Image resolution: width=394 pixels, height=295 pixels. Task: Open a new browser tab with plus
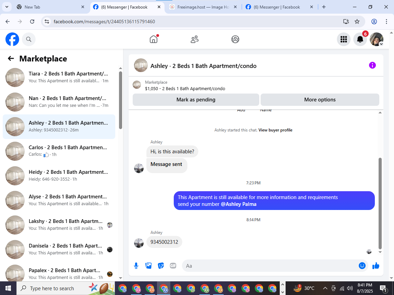tap(324, 7)
